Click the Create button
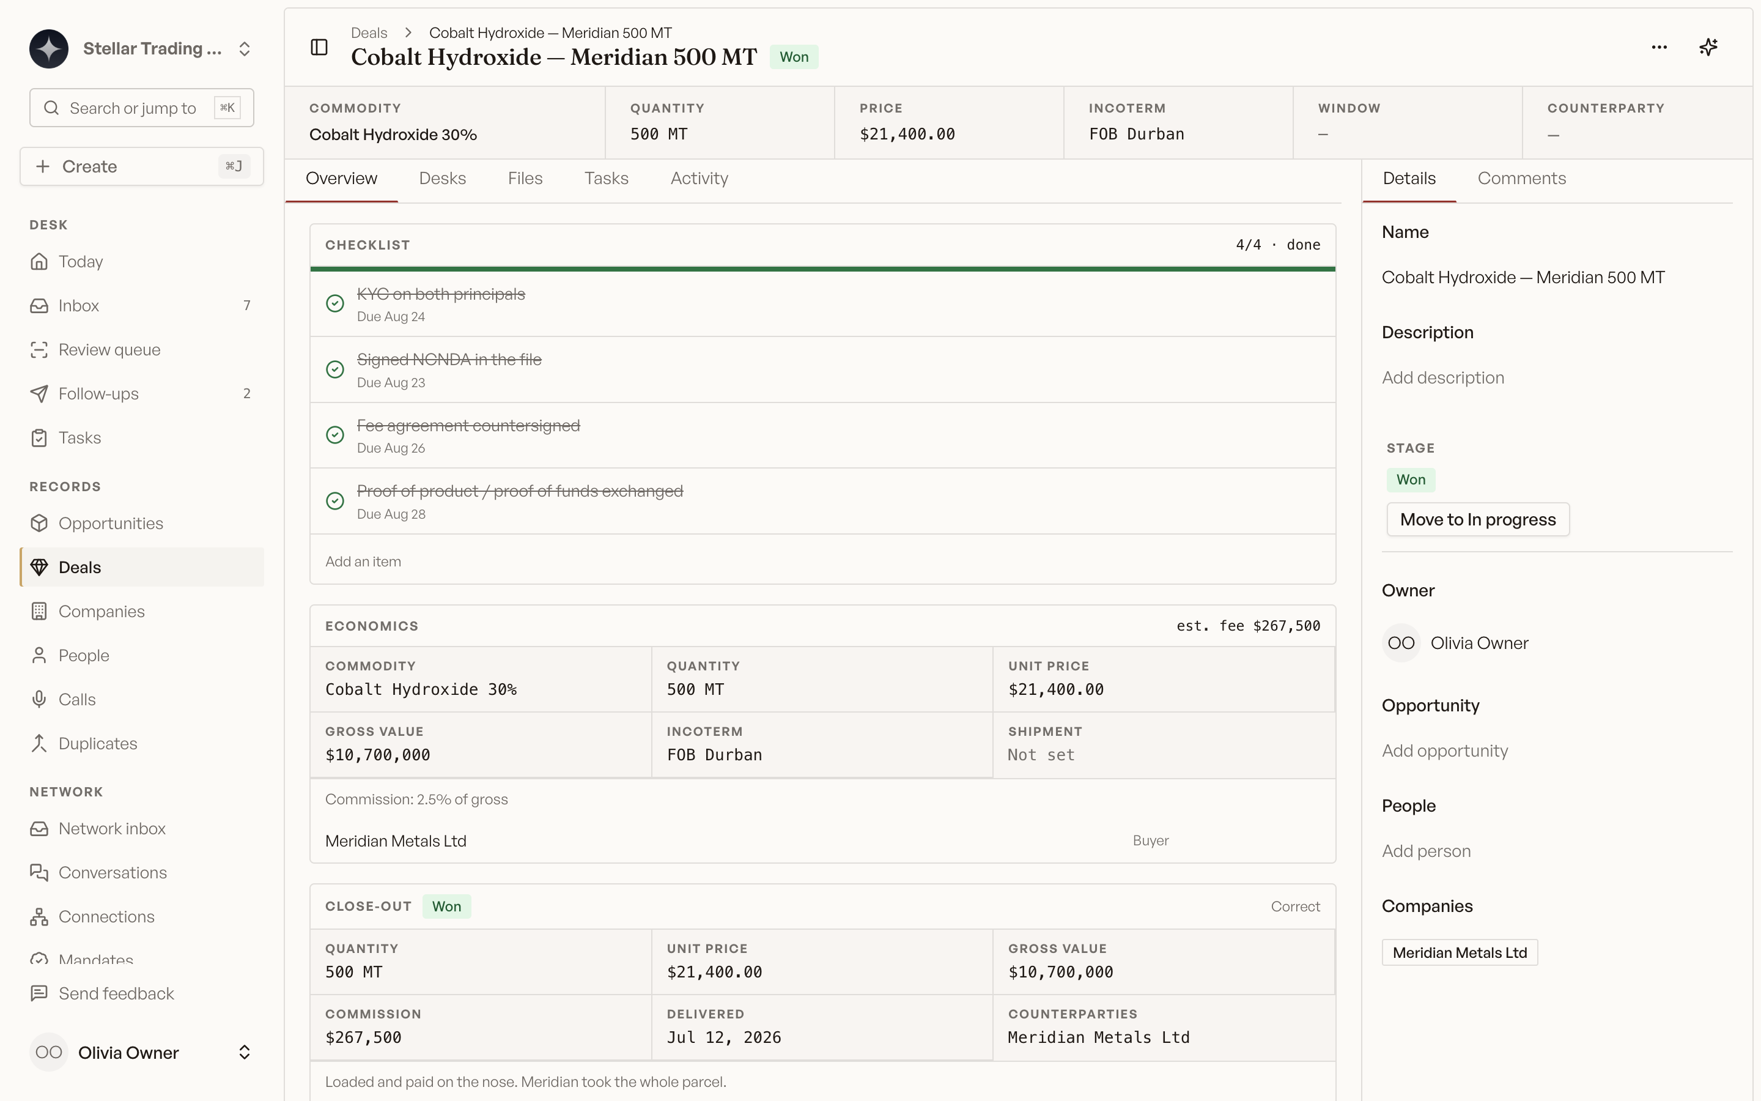 coord(142,167)
